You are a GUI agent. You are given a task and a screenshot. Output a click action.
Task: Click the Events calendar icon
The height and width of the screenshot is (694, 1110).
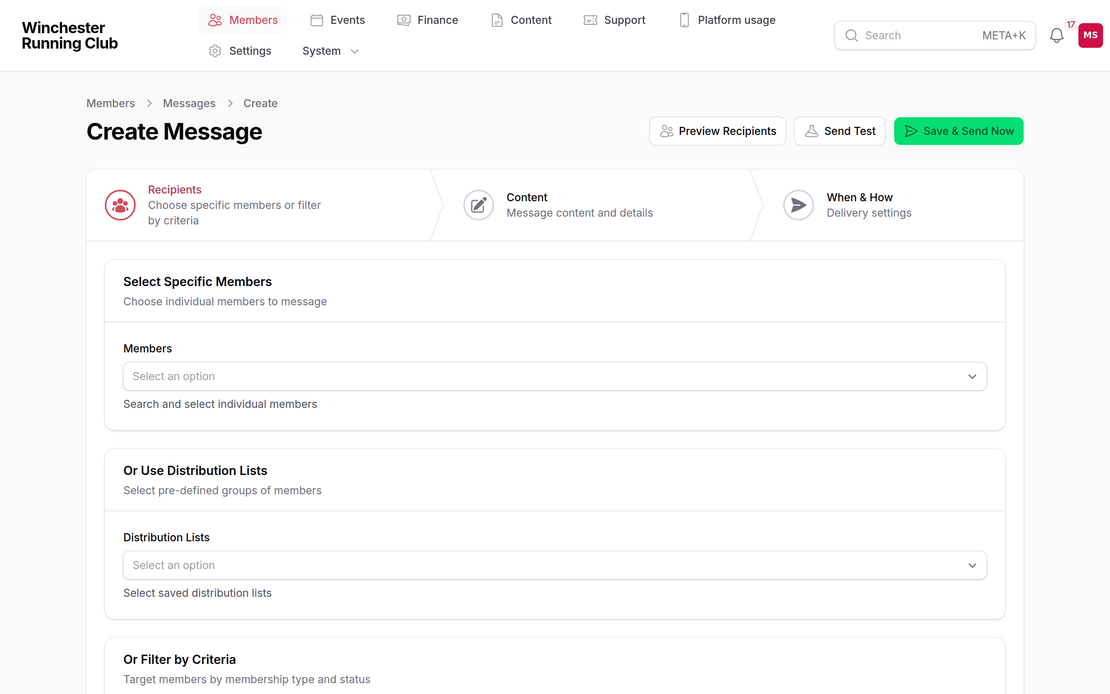pyautogui.click(x=316, y=20)
